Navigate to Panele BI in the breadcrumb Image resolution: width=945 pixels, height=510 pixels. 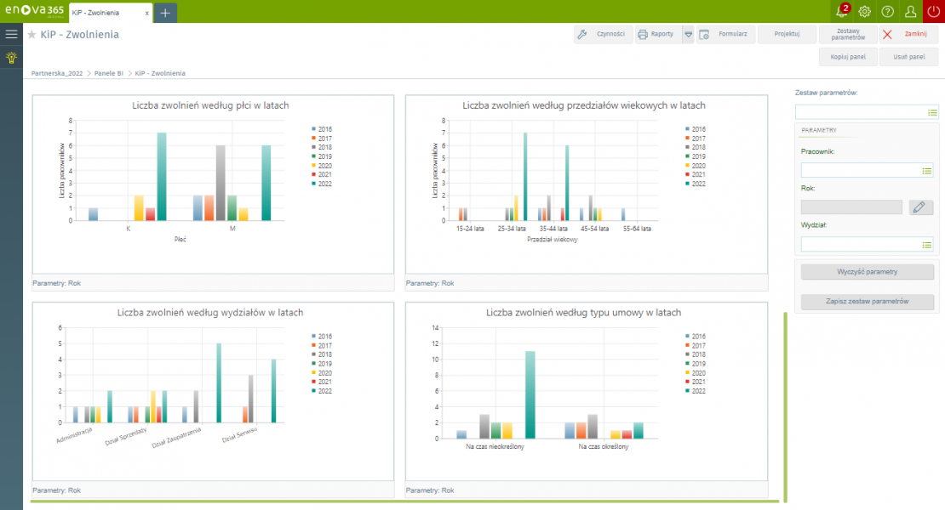(109, 73)
